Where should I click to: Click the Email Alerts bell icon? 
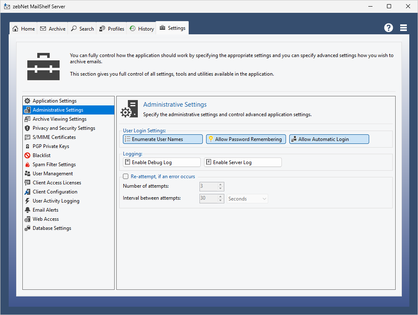tap(27, 210)
